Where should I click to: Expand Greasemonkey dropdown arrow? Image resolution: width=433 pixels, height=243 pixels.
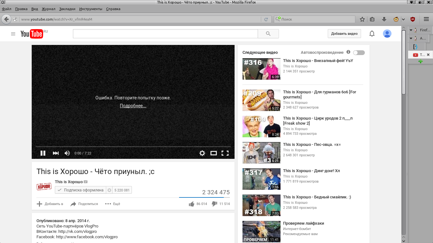tap(404, 19)
